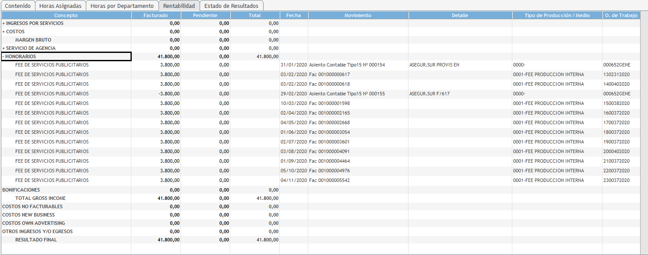Click the Concepto column header
Screen dimensions: 648x255
pyautogui.click(x=66, y=15)
